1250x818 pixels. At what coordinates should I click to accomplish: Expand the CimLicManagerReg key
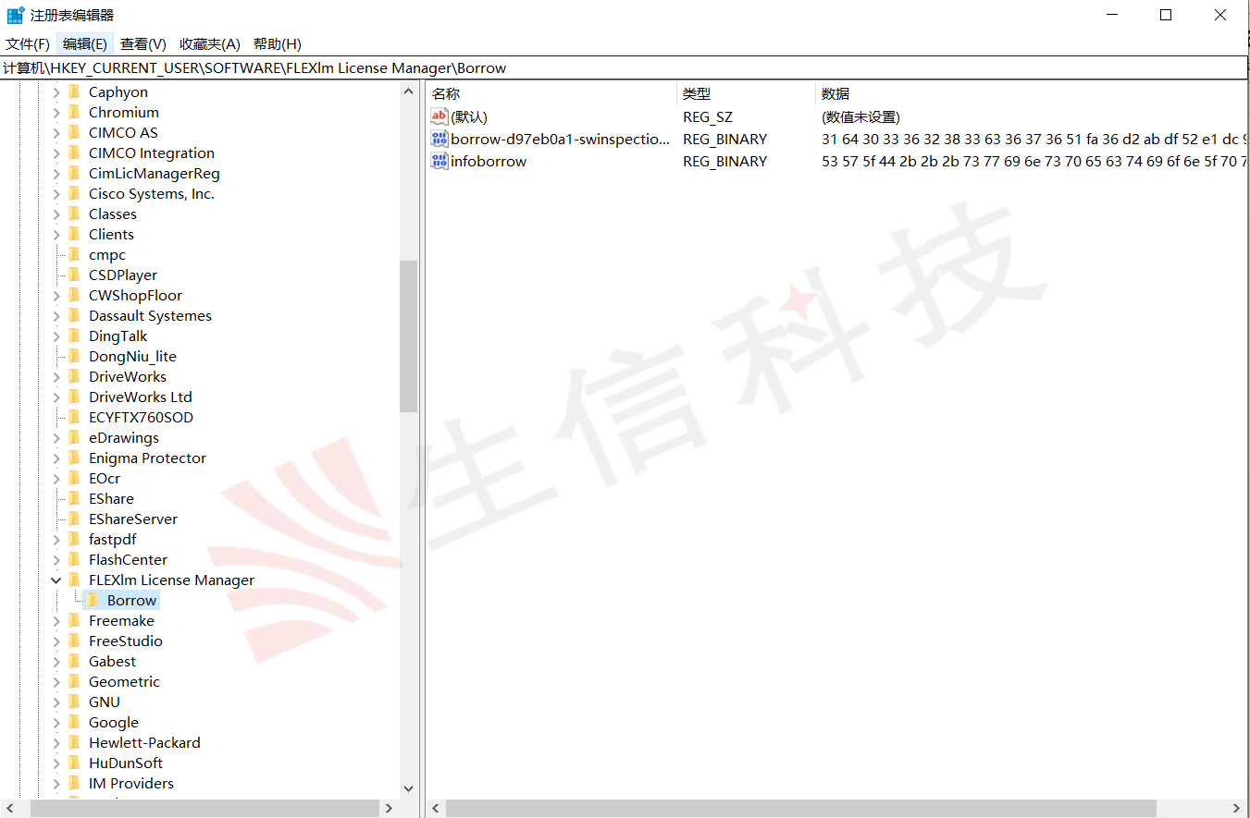[x=56, y=173]
